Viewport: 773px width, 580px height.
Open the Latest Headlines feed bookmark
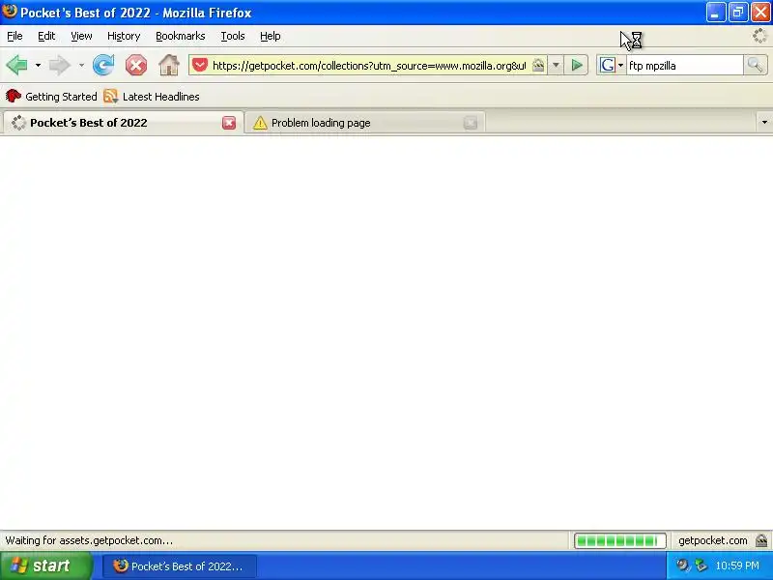(152, 96)
